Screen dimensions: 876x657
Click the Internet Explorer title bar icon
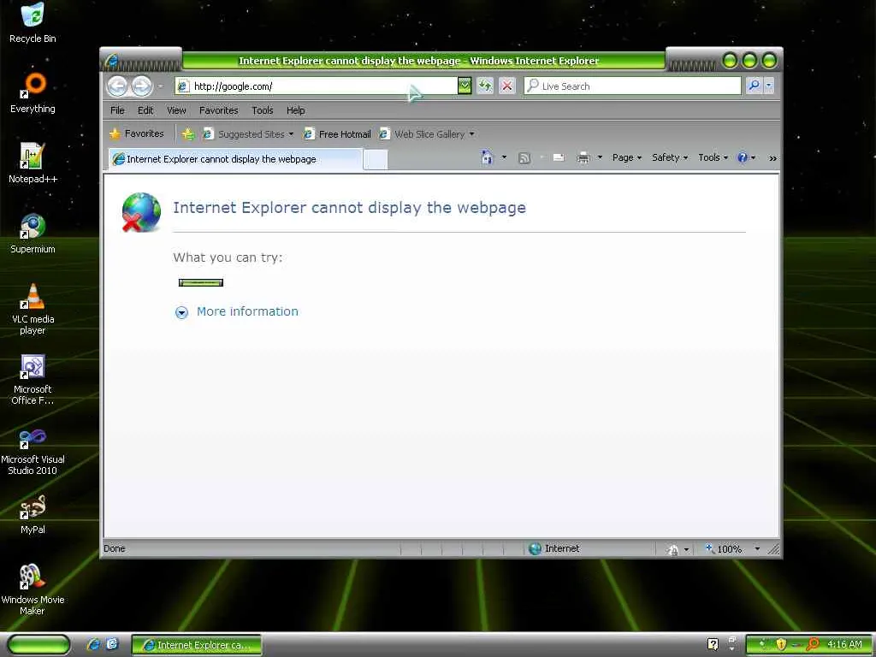112,61
